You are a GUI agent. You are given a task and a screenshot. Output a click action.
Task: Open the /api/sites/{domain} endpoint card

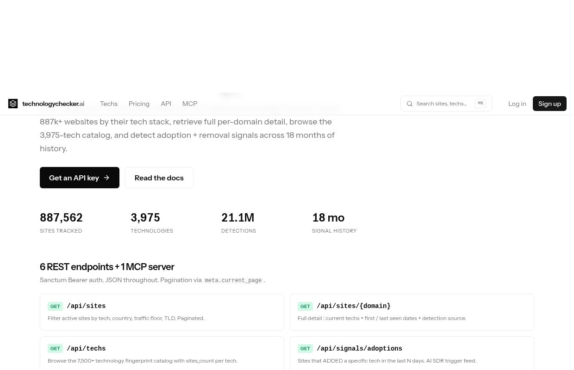pos(412,312)
